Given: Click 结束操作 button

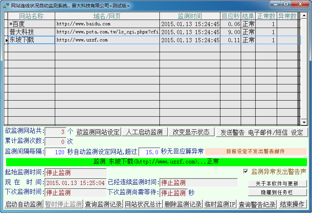Looking at the screenshot, I should 292,204.
